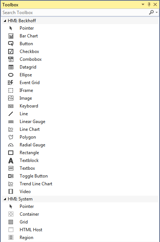Click the Image label text
This screenshot has height=242, width=160.
tap(26, 98)
